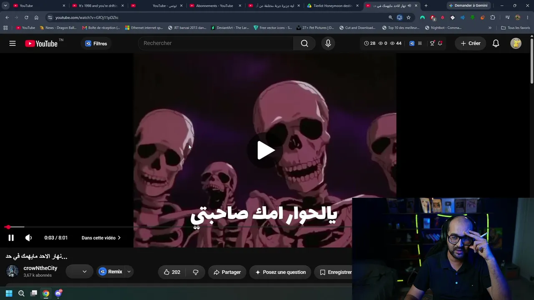
Task: Show hidden bookmarks with the double chevron
Action: pos(490,28)
